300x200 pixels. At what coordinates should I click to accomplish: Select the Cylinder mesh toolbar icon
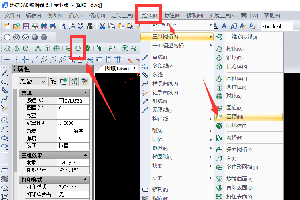pyautogui.click(x=47, y=48)
